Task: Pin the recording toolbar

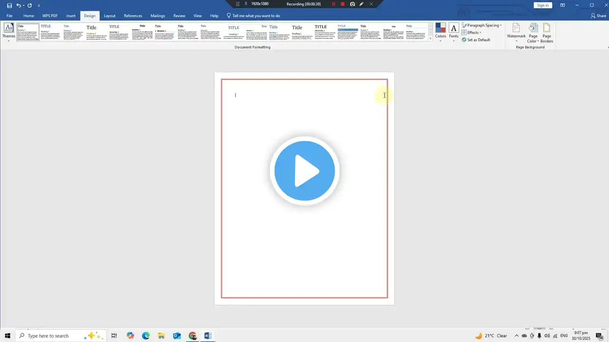Action: (246, 4)
